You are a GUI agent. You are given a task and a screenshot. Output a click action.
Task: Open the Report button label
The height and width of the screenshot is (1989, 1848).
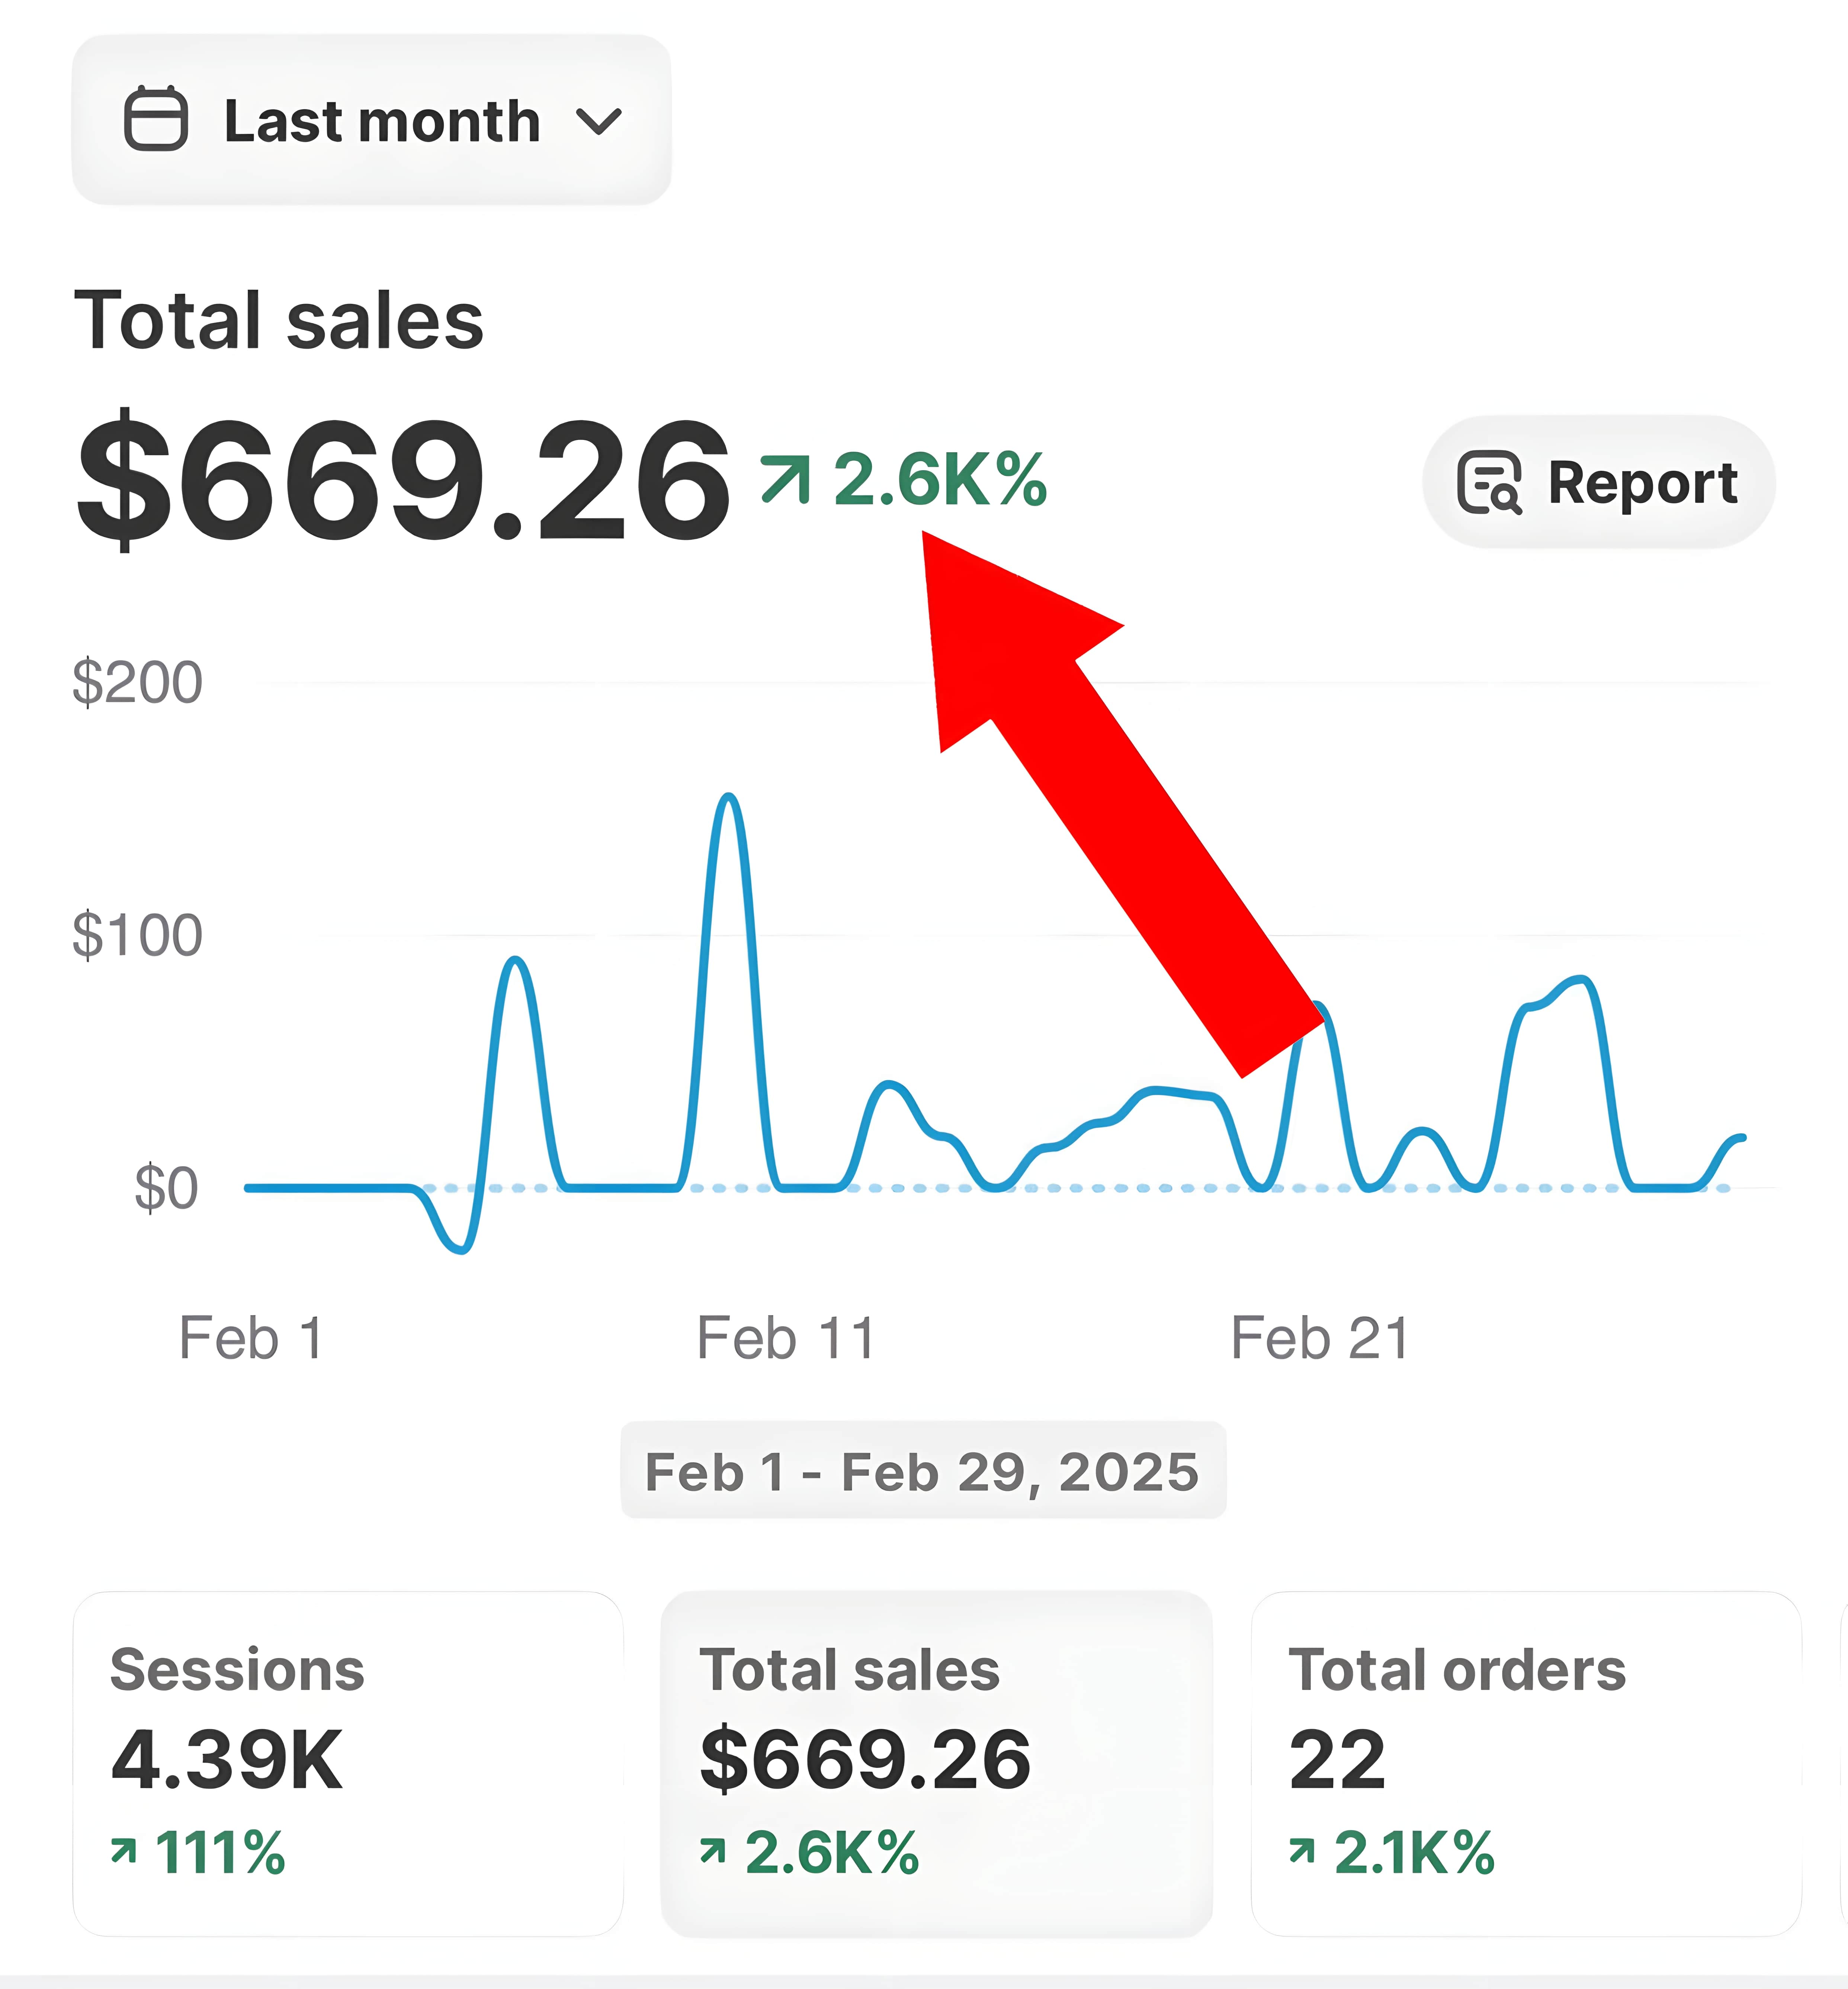point(1642,483)
